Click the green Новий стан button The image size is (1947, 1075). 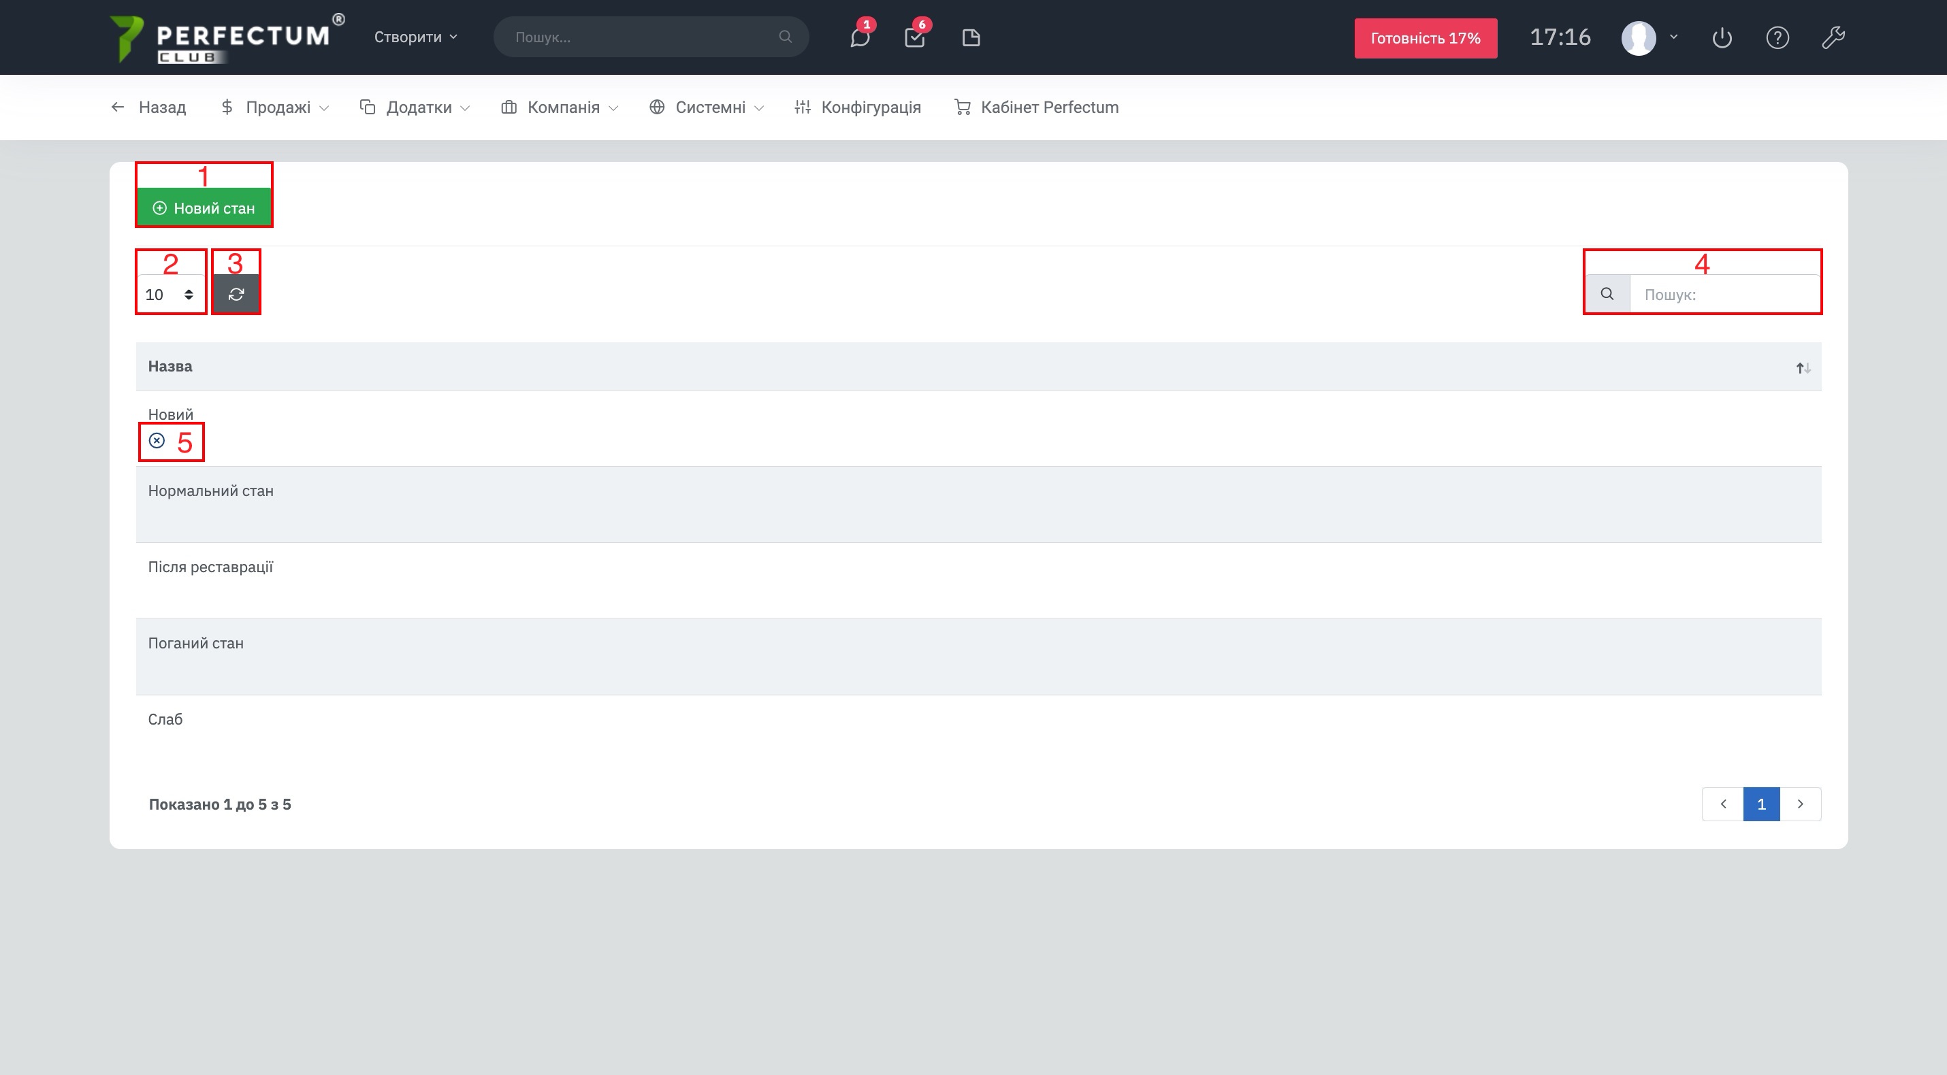[x=204, y=208]
